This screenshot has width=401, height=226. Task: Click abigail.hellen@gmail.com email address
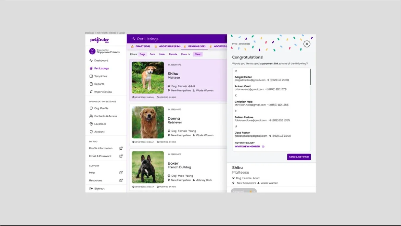pyautogui.click(x=250, y=80)
